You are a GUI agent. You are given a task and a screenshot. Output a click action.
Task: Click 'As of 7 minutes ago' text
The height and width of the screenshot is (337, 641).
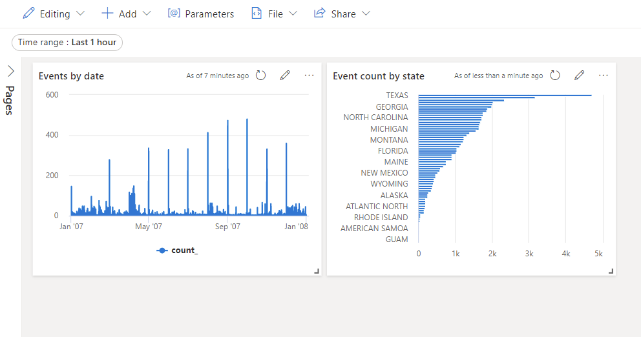point(218,76)
